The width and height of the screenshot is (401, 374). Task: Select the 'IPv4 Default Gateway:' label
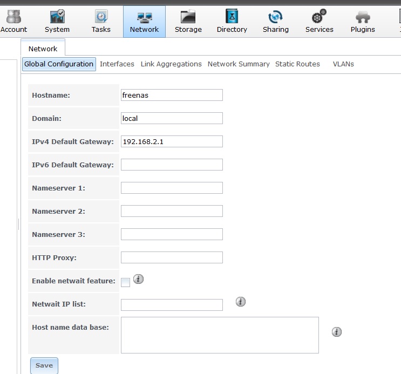(x=73, y=142)
